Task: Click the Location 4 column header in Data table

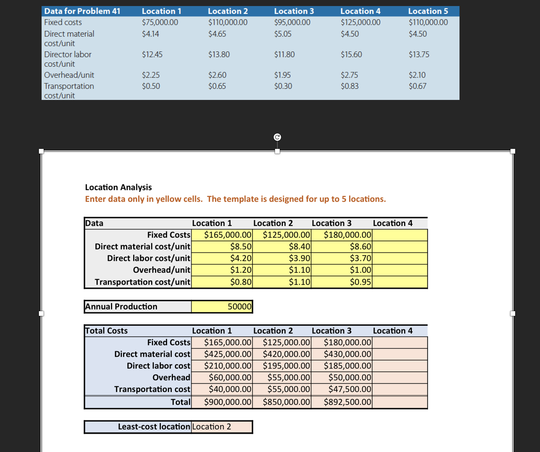Action: pyautogui.click(x=393, y=223)
